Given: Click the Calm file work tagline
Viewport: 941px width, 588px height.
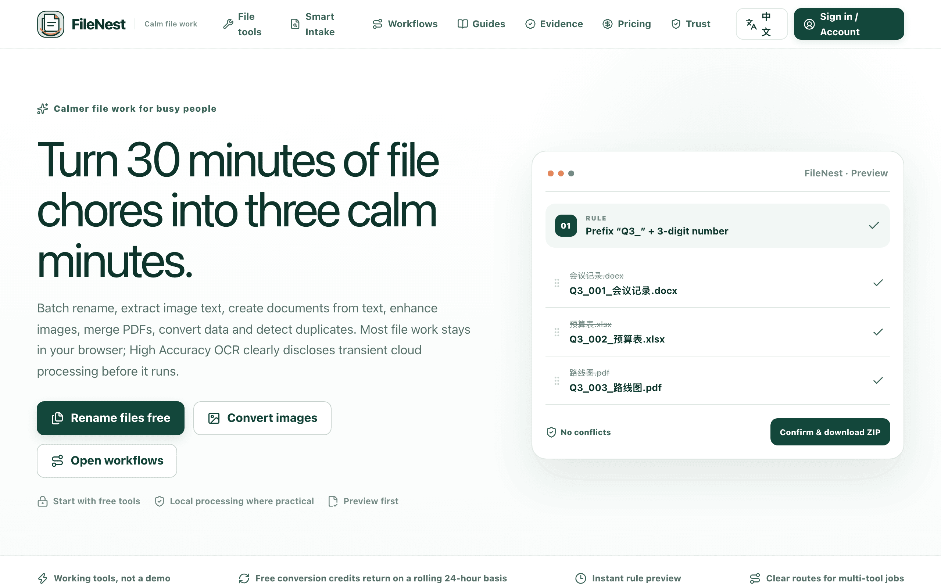Looking at the screenshot, I should click(x=171, y=24).
